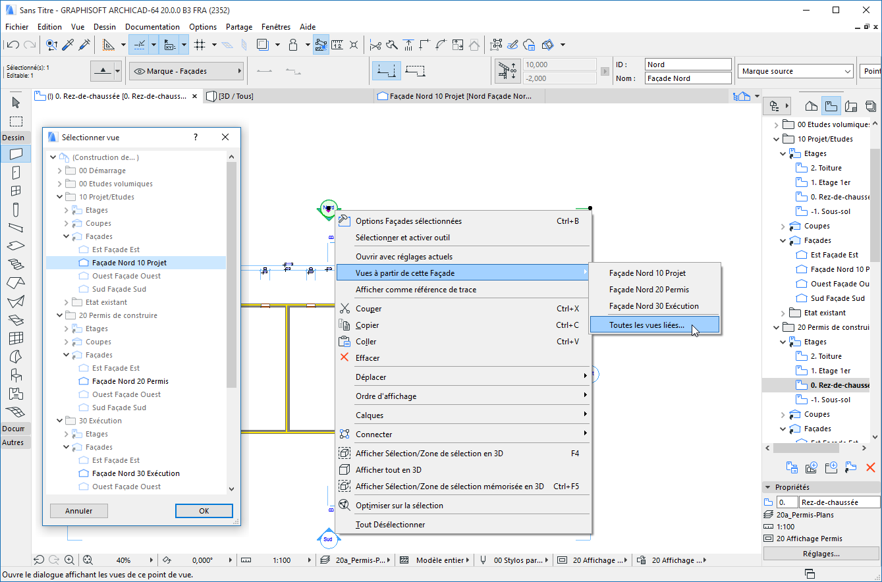Open the Documentation menu
The width and height of the screenshot is (882, 582).
[152, 27]
